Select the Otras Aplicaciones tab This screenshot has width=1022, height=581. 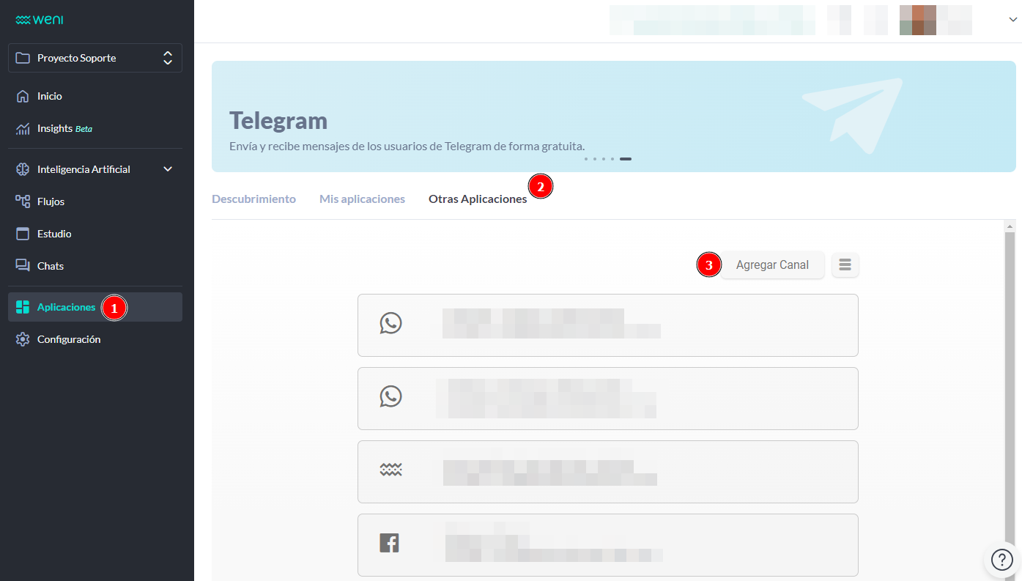click(x=478, y=199)
